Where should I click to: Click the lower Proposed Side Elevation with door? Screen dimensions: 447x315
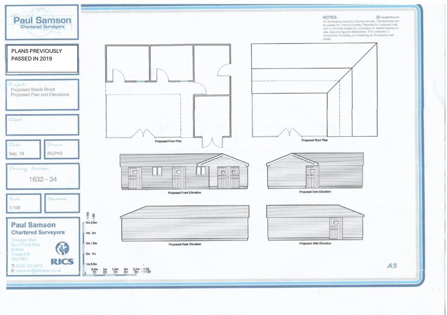[315, 223]
